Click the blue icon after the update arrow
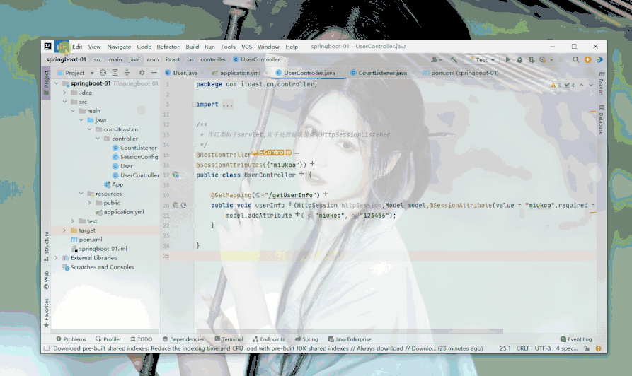632x376 pixels. point(599,59)
